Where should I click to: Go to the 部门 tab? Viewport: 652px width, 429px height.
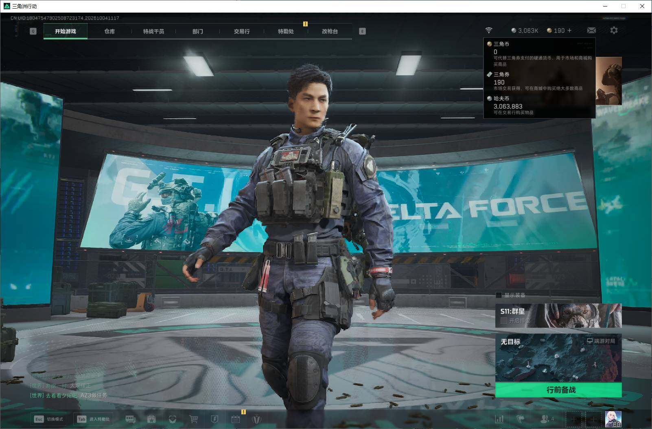point(197,31)
